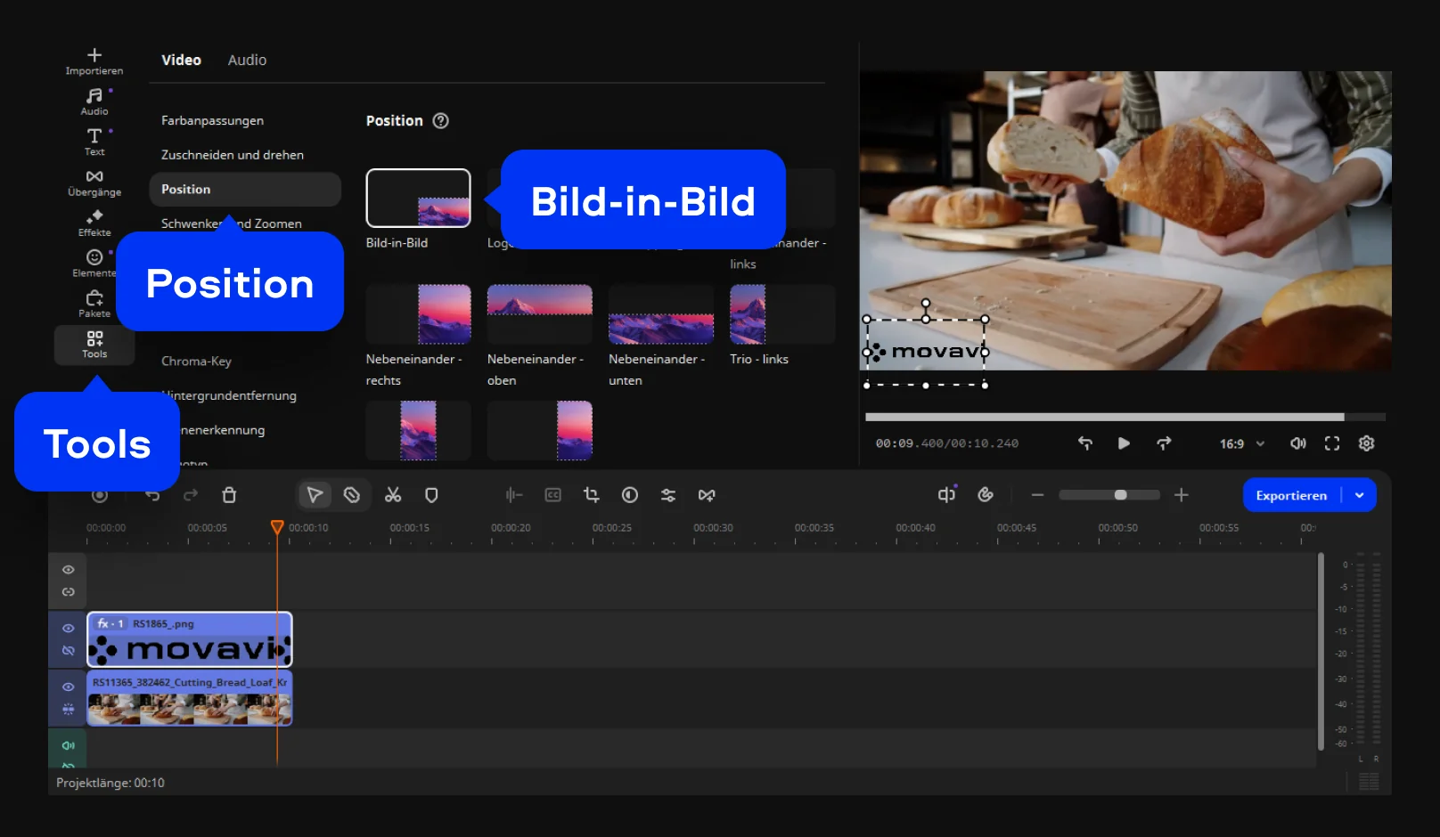The width and height of the screenshot is (1440, 837).
Task: Zoom in timeline with plus icon
Action: pos(1182,495)
